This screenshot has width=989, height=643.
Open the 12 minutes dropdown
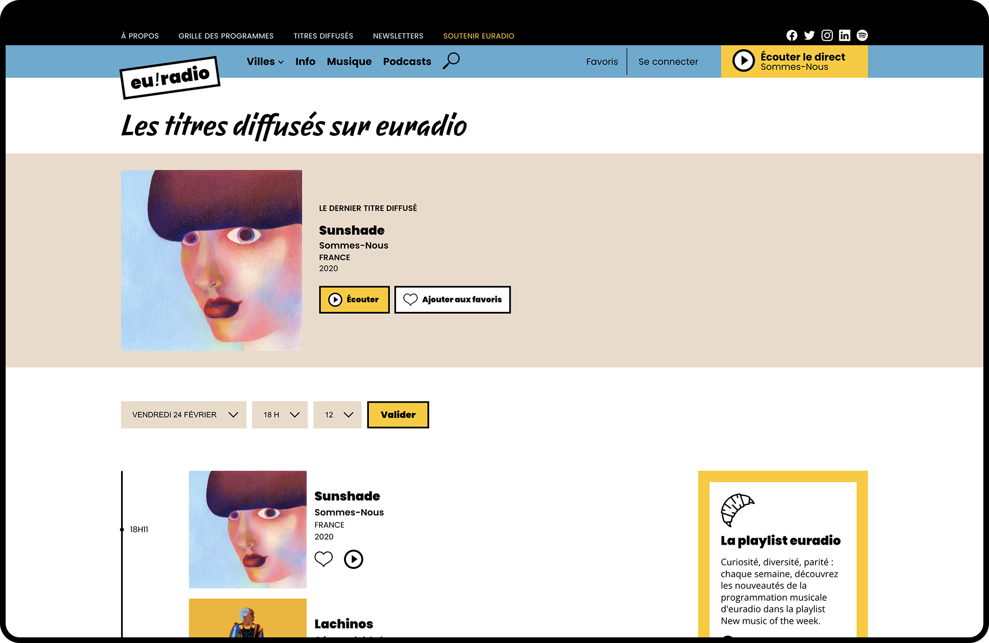pos(337,415)
